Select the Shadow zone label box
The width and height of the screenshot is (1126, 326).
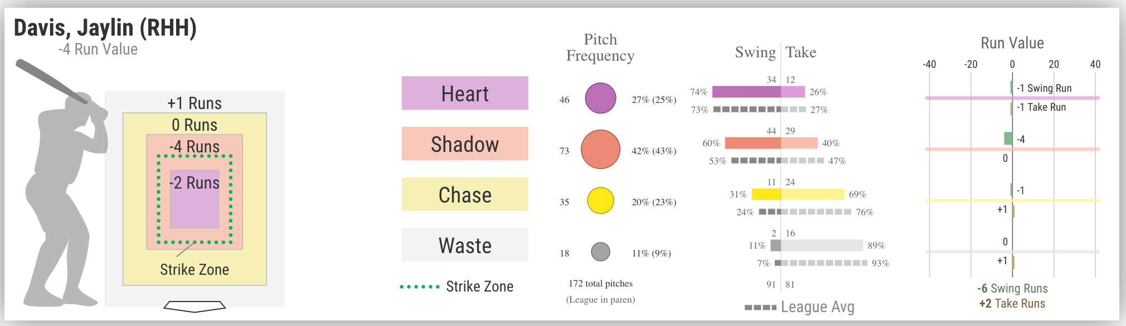tap(465, 144)
